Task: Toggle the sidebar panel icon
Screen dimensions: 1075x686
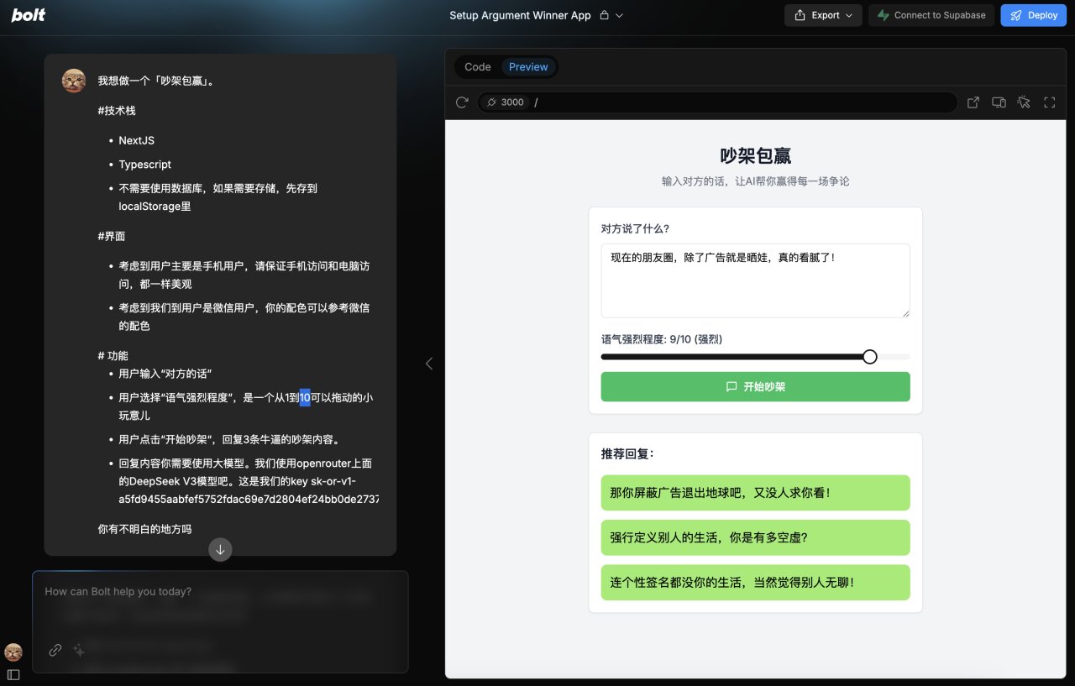Action: point(13,674)
